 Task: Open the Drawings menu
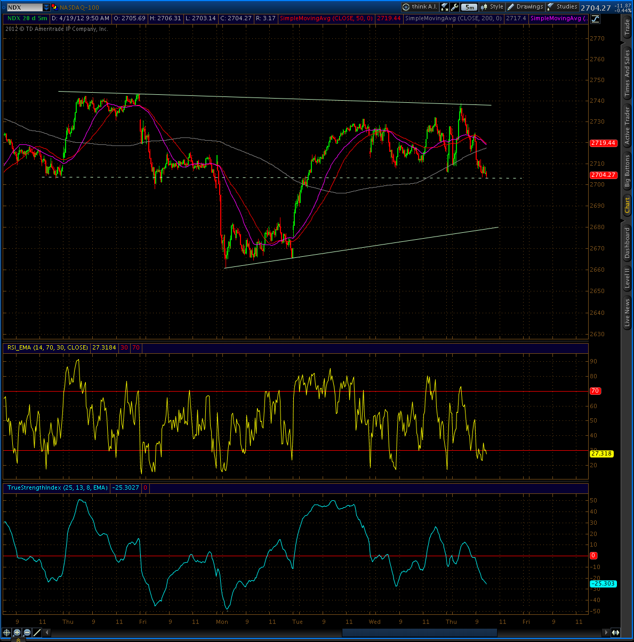tap(525, 7)
